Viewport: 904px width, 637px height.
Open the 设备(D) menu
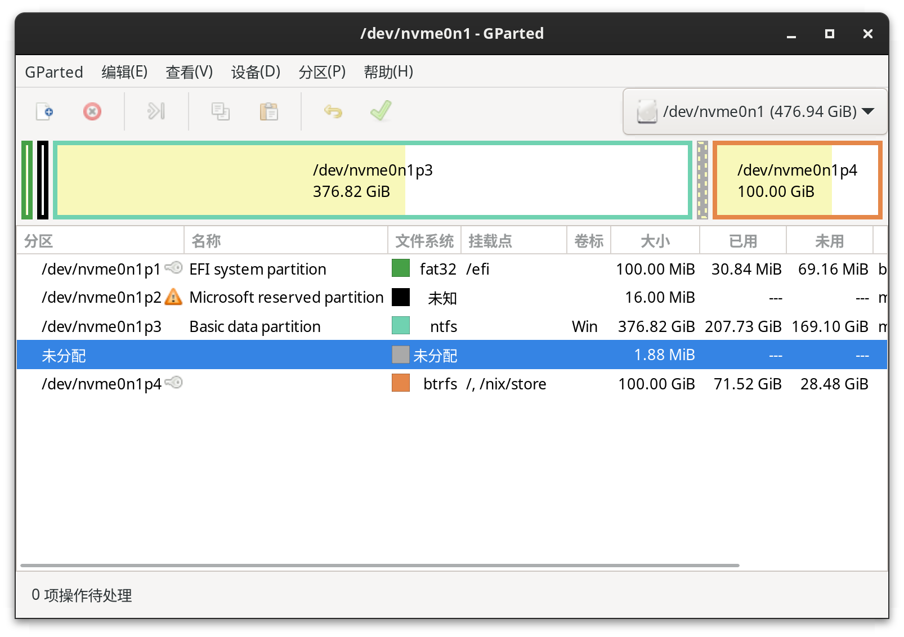point(256,72)
